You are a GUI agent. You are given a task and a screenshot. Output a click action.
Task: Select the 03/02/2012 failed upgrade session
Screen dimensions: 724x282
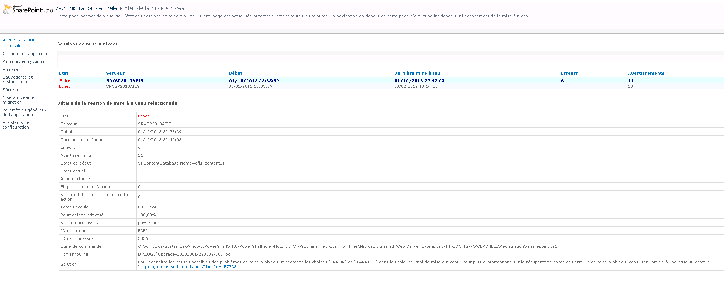tap(65, 86)
